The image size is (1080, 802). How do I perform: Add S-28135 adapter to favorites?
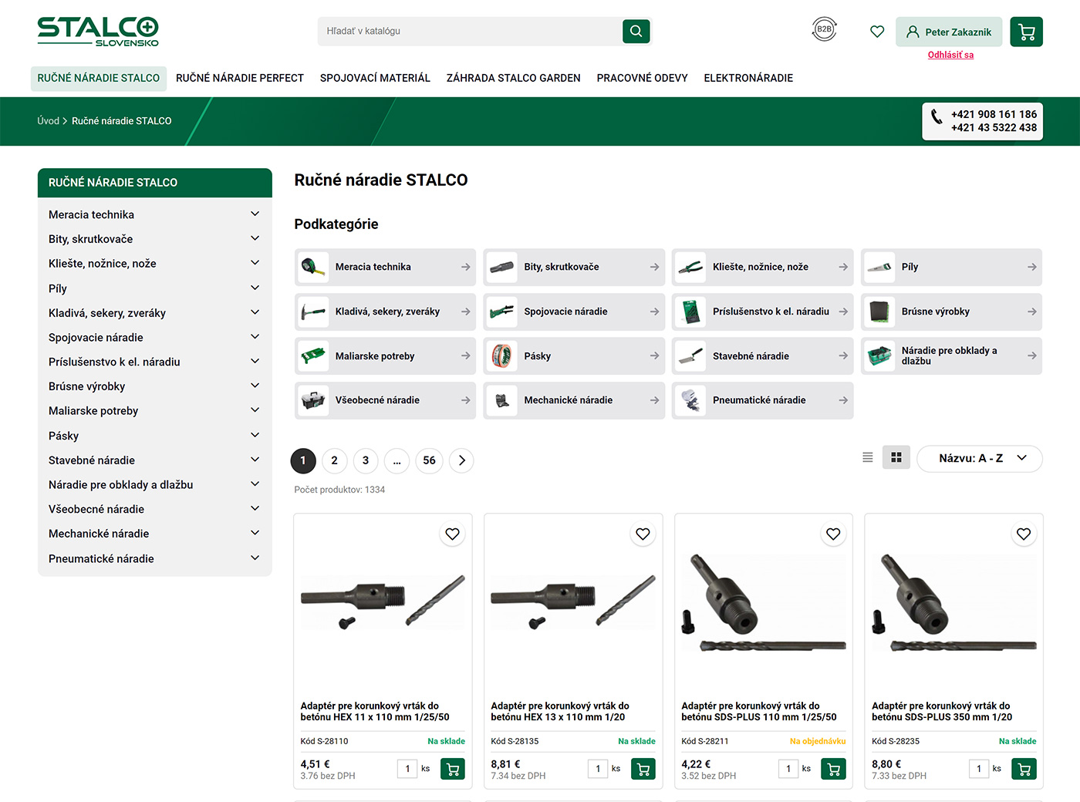point(643,534)
